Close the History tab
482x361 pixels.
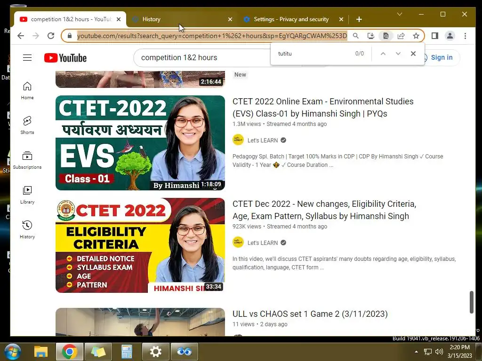[x=230, y=19]
